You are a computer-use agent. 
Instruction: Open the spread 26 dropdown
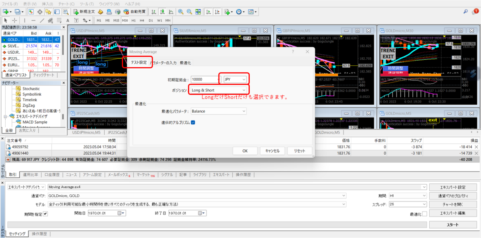[408, 204]
